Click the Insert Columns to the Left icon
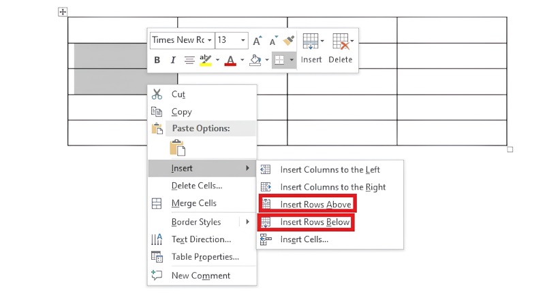This screenshot has width=545, height=306. tap(266, 169)
